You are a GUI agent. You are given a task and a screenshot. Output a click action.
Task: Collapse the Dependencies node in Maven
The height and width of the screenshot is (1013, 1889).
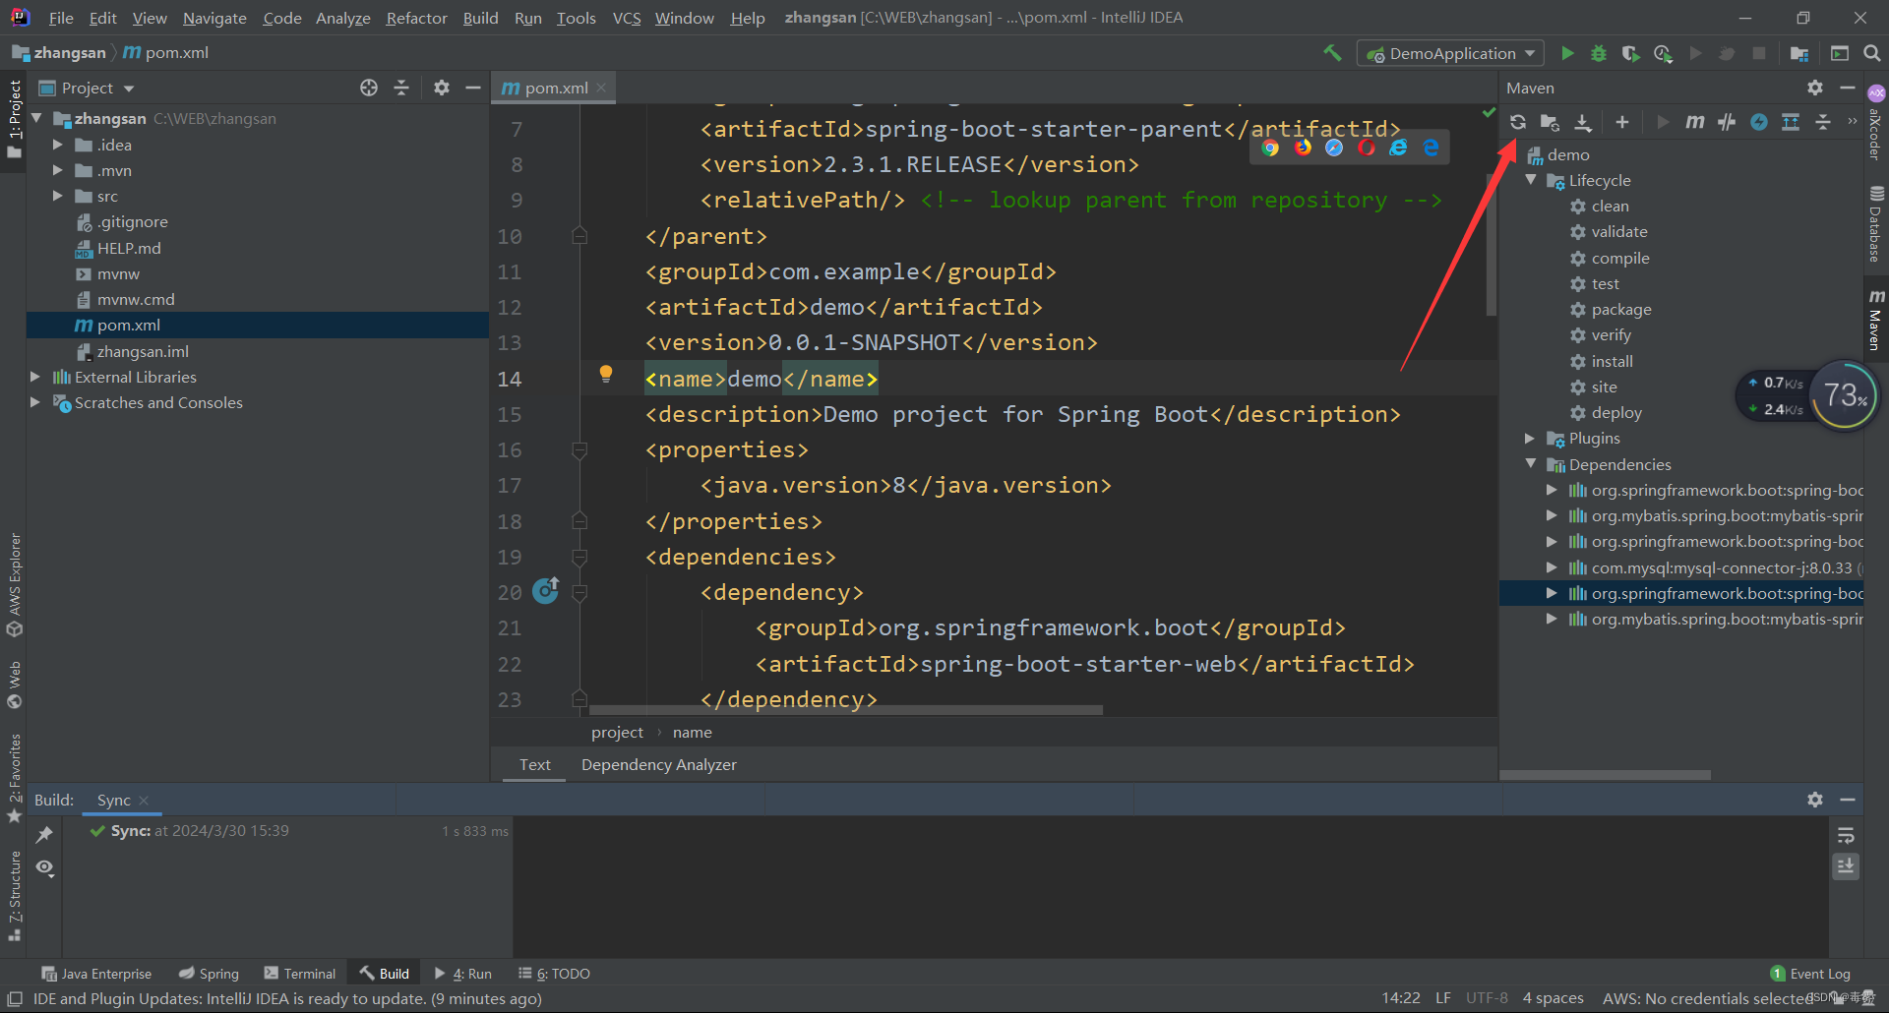[1531, 463]
